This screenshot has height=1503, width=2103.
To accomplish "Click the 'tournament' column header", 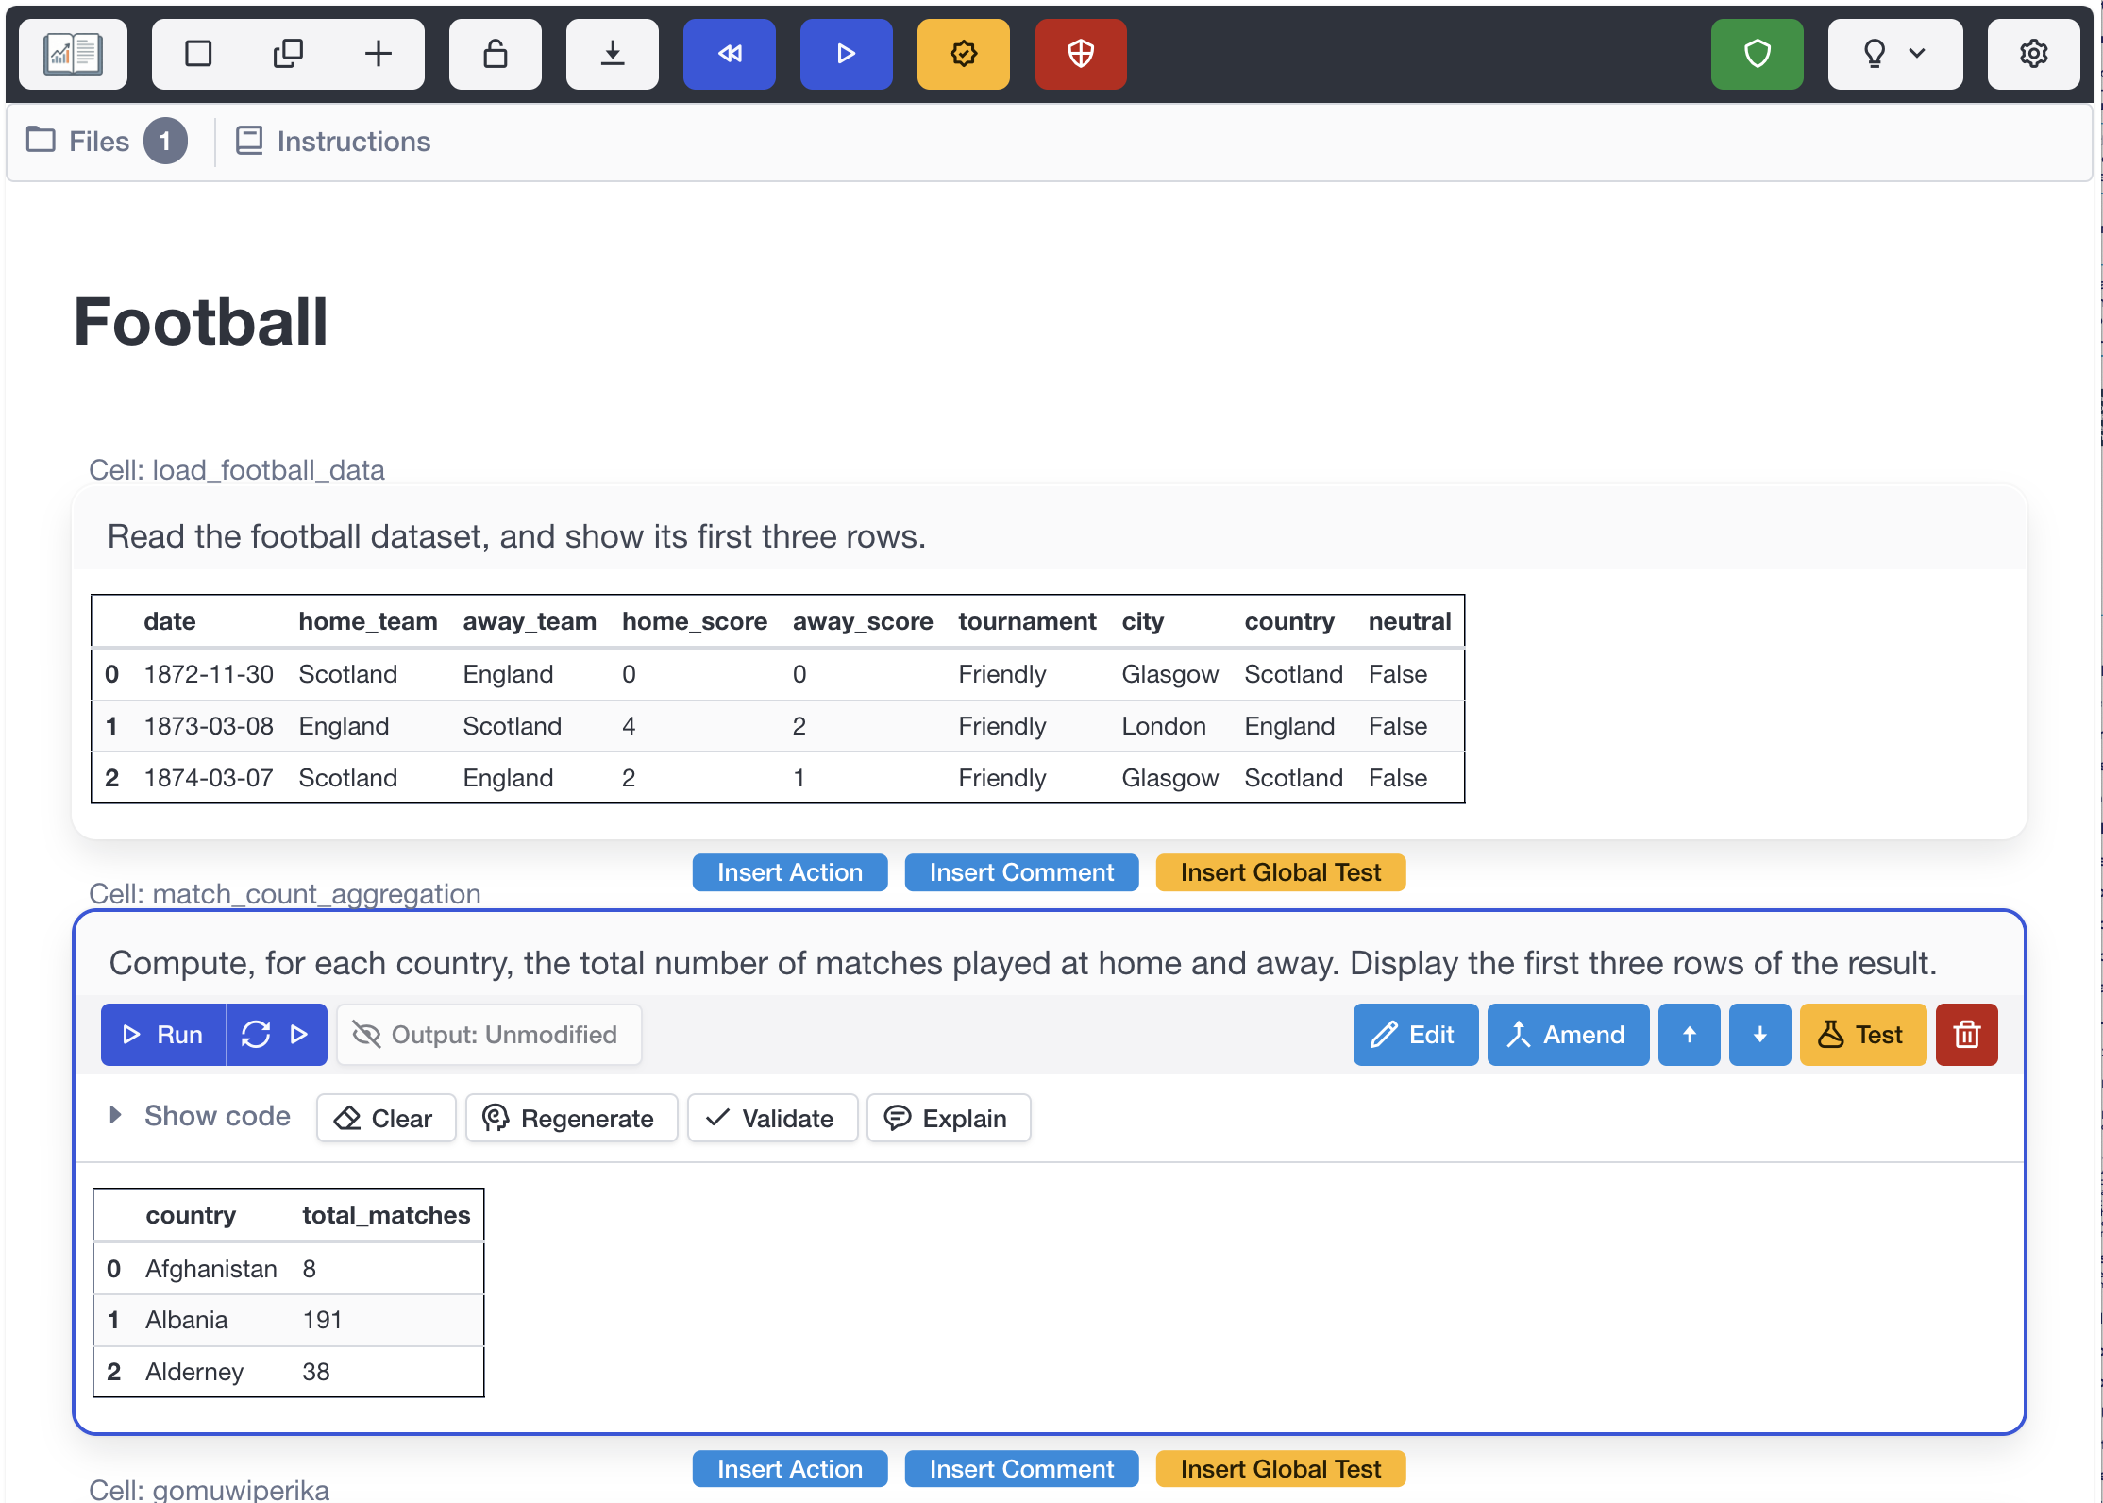I will click(x=1027, y=621).
